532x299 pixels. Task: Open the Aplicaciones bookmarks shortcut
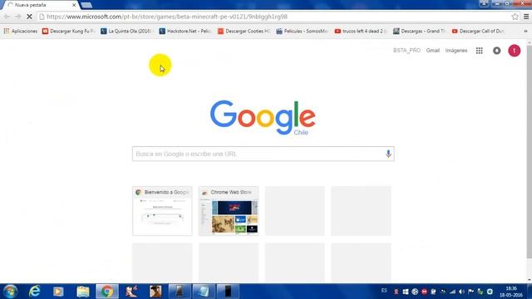pos(21,32)
